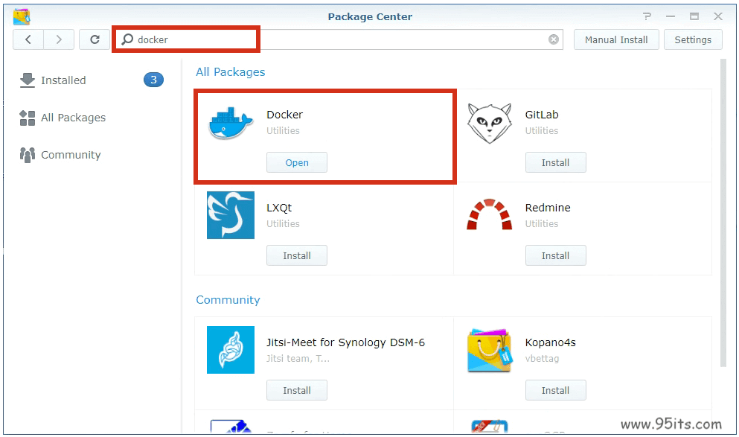
Task: Click the Community section heading
Action: [228, 300]
